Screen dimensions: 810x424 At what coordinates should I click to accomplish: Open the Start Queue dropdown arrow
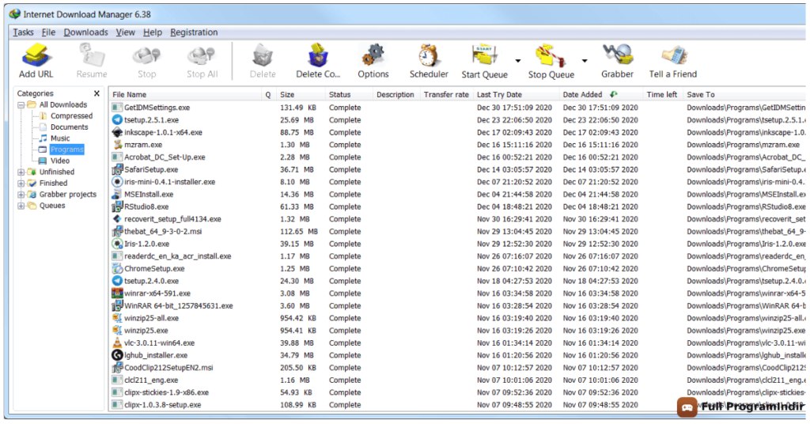pyautogui.click(x=517, y=61)
